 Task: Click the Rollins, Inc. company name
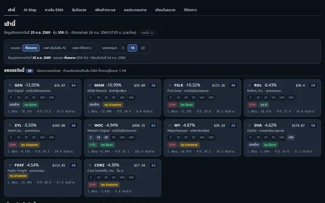(255, 91)
